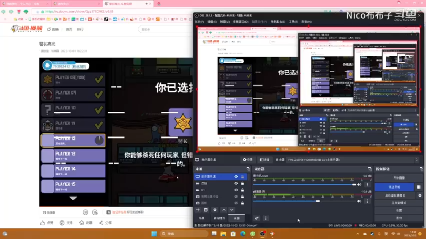426x239 pixels.
Task: Click the 支持 support icon under the video
Action: coord(62,223)
